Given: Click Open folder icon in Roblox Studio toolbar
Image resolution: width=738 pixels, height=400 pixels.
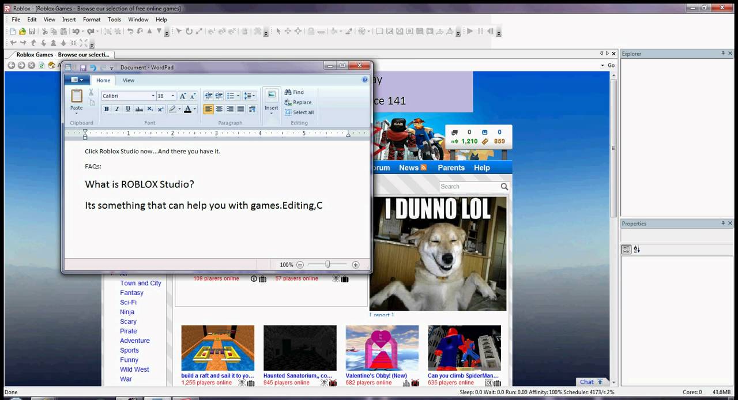Looking at the screenshot, I should (x=22, y=31).
